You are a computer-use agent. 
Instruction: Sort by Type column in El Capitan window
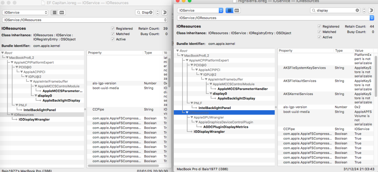[x=153, y=53]
